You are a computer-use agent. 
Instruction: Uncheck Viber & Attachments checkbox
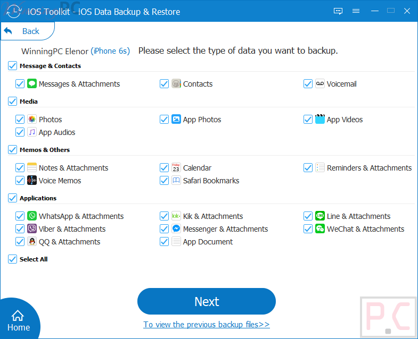click(20, 228)
